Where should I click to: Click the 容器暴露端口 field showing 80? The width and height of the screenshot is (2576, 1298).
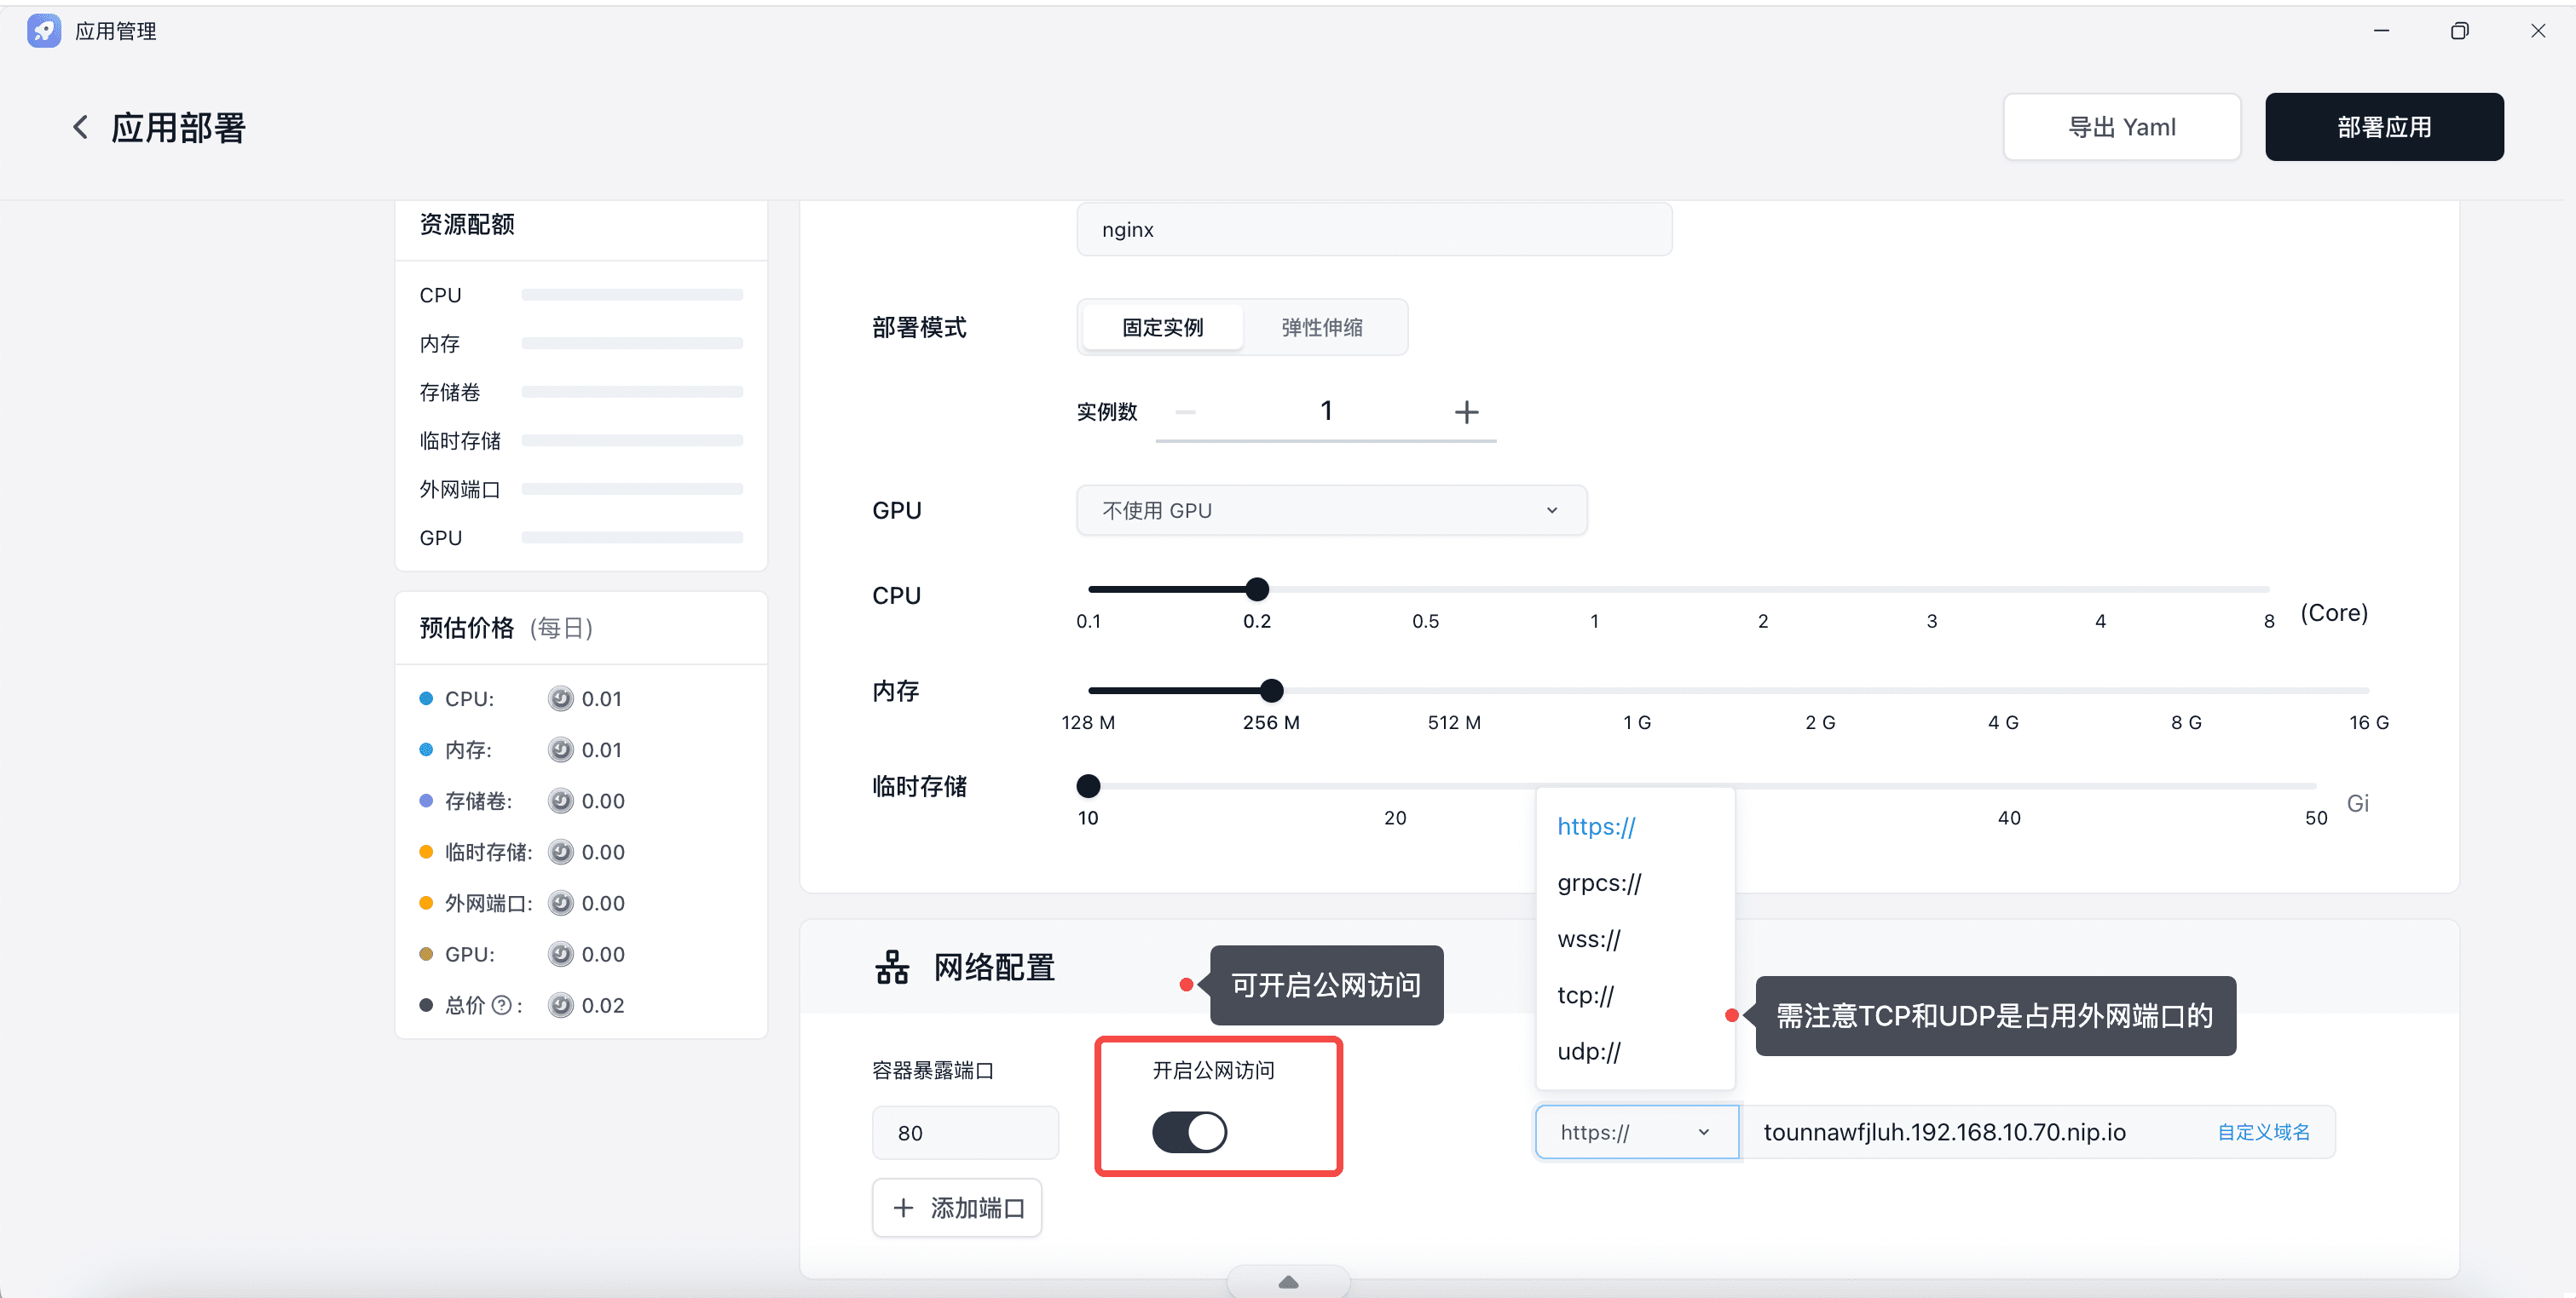click(965, 1132)
